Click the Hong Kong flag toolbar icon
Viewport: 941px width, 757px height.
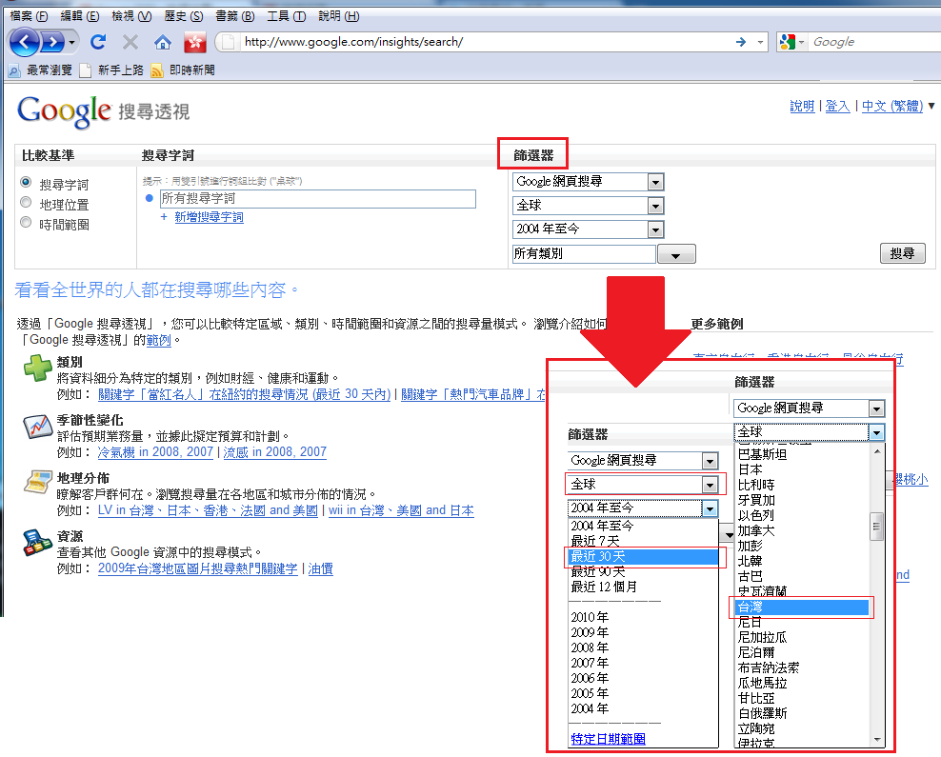tap(194, 42)
